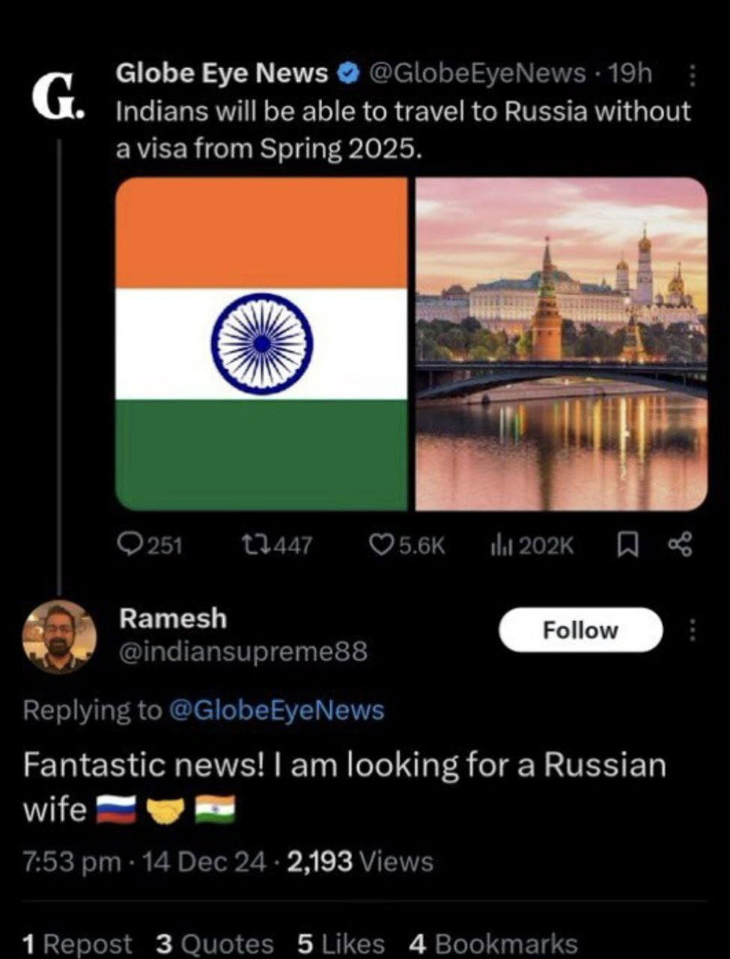Viewport: 730px width, 959px height.
Task: Click the @indiansupreme88 handle
Action: coord(243,651)
